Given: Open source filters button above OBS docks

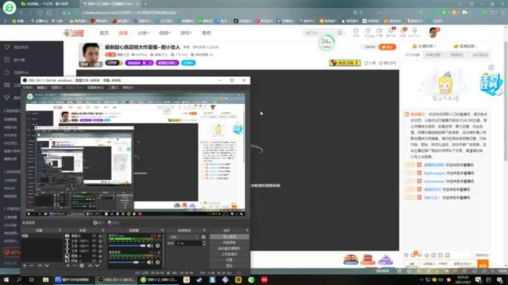Looking at the screenshot, I should point(114,223).
